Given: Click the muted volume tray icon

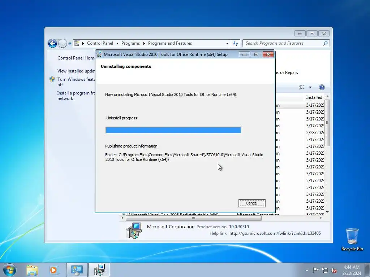Looking at the screenshot, I should (334, 270).
